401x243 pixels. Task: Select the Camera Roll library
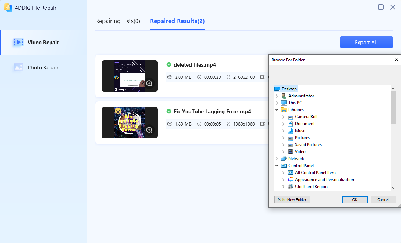[x=306, y=117]
